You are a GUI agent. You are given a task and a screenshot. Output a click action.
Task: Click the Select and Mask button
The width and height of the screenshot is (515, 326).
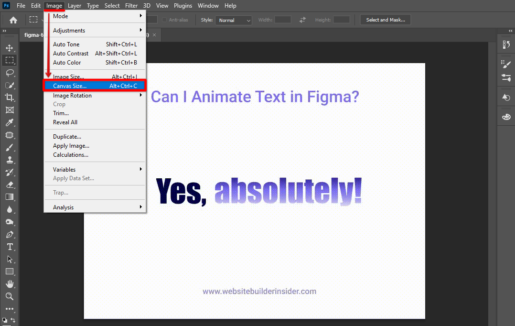click(386, 20)
